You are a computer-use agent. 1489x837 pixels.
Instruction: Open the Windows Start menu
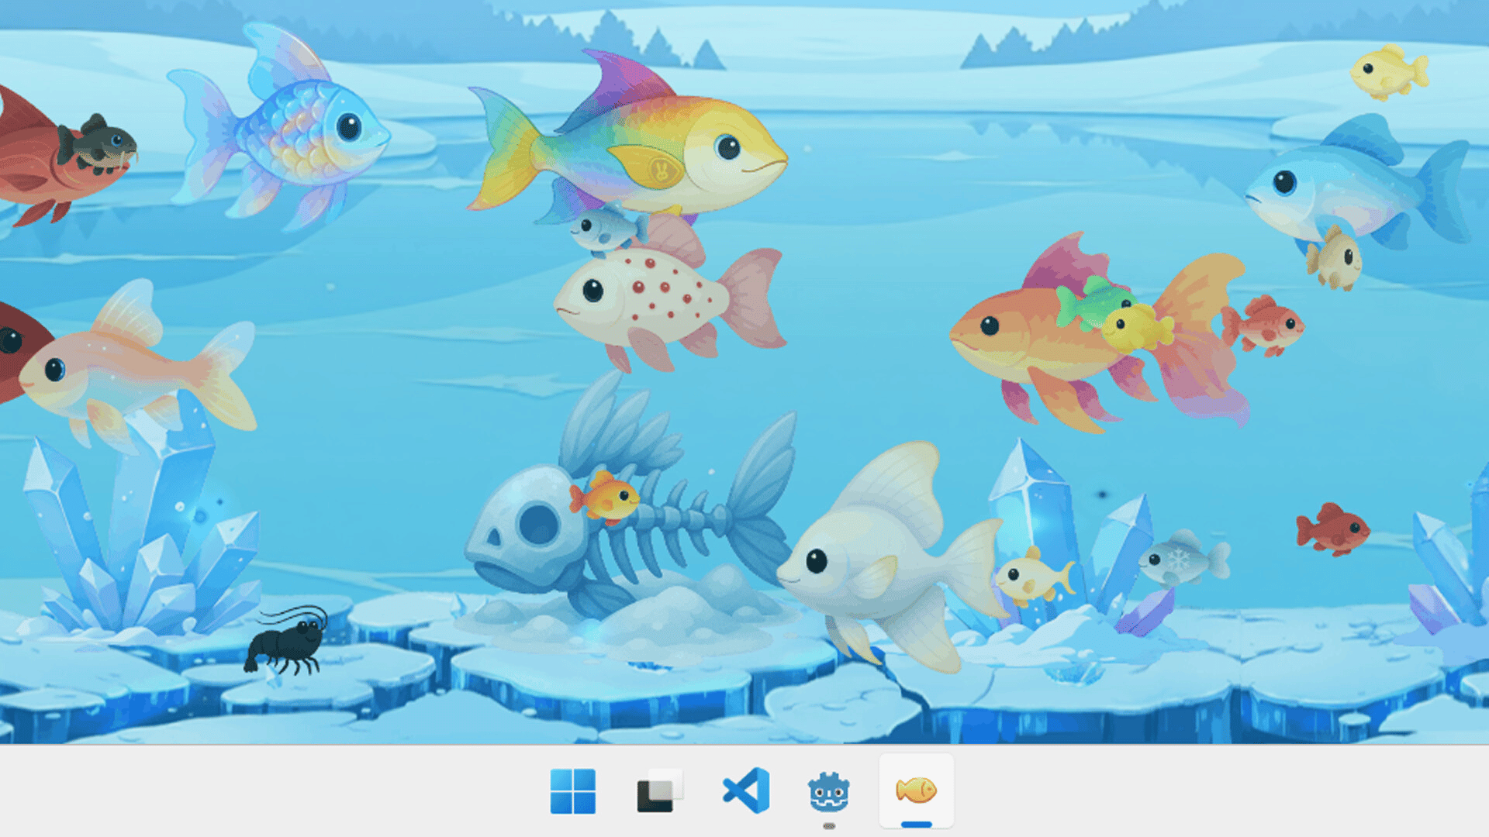(573, 791)
